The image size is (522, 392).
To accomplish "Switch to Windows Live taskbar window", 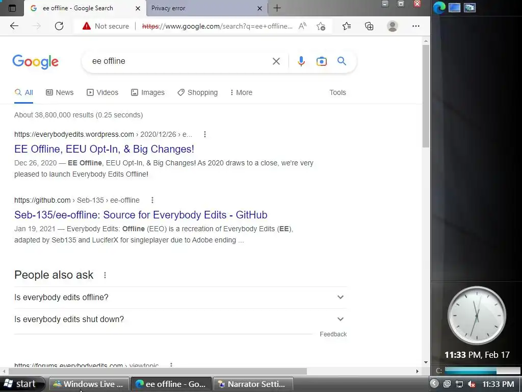I will coord(89,384).
